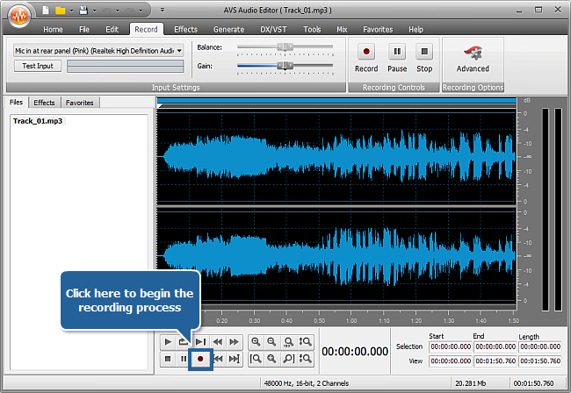Expand the undo history dropdown arrow

[x=117, y=11]
